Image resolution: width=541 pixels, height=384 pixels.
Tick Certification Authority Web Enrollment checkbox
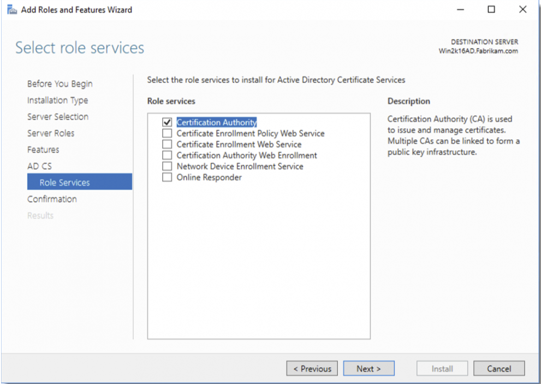(167, 155)
